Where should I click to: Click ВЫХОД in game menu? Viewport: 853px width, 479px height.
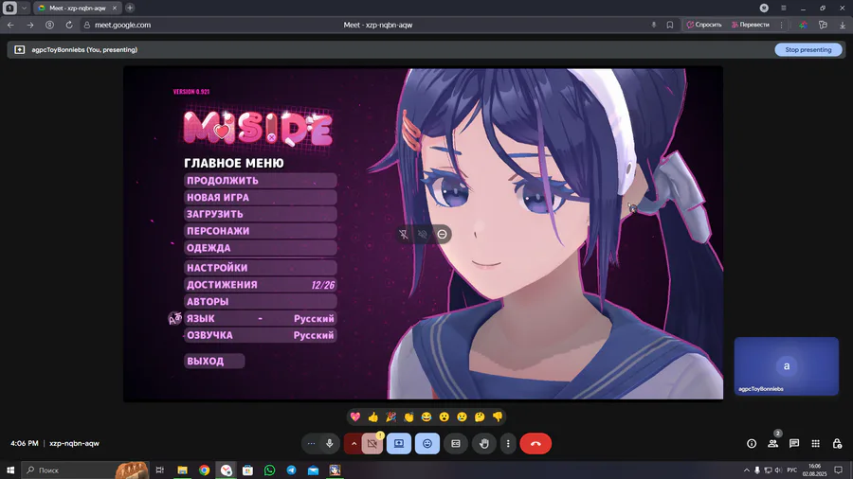click(214, 362)
